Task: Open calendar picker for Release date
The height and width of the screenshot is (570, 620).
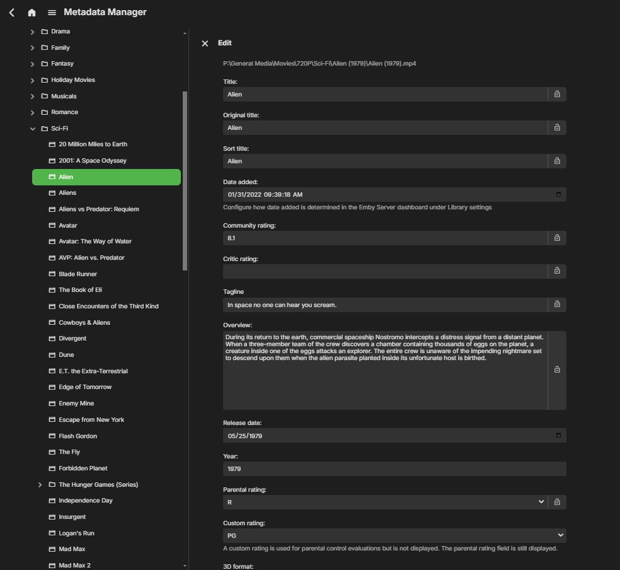Action: [558, 436]
